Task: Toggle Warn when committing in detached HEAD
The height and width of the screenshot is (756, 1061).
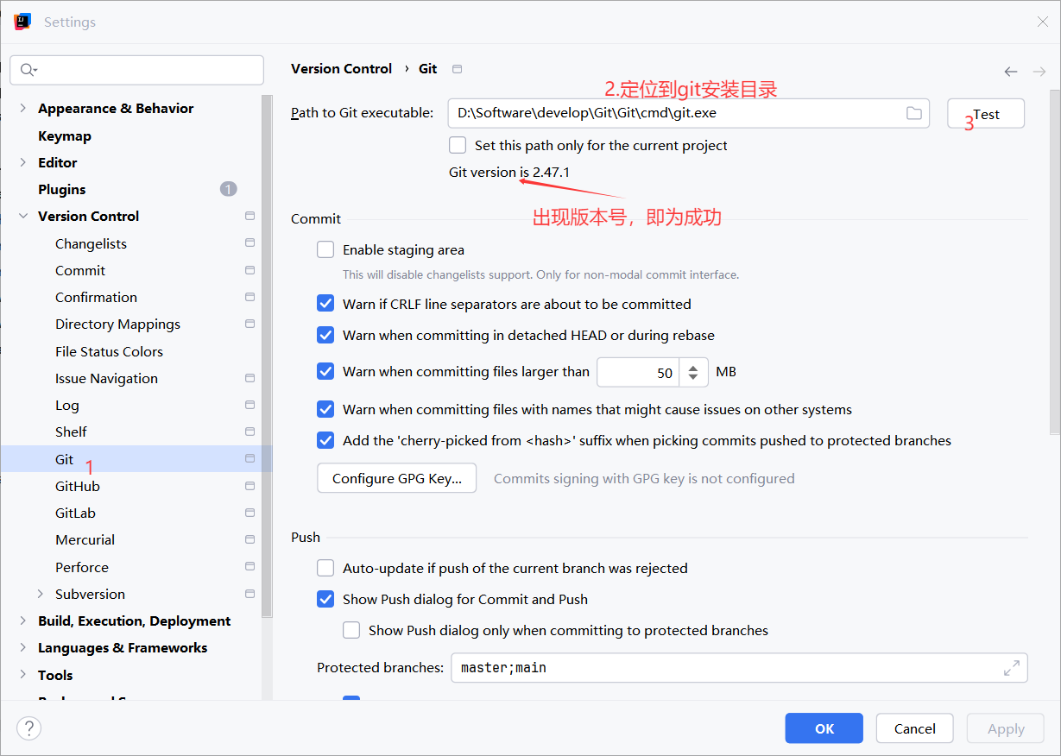Action: coord(325,335)
